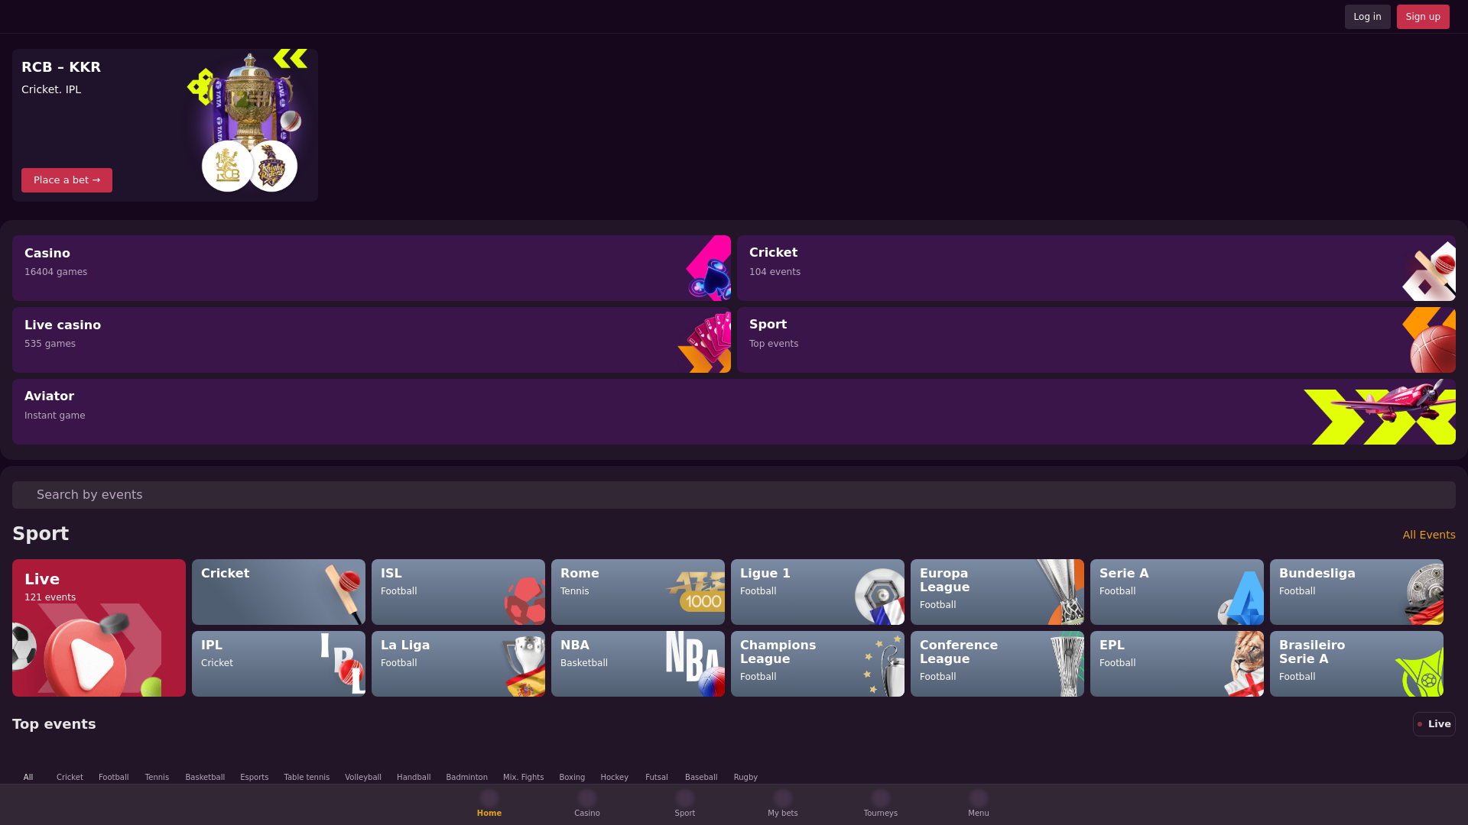Select the NBA Basketball card
The height and width of the screenshot is (825, 1468).
coord(638,664)
